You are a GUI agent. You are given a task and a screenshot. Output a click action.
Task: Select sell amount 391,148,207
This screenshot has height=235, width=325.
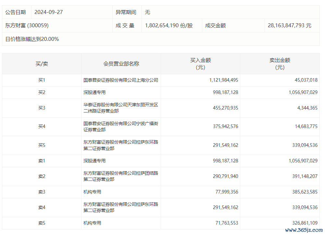pyautogui.click(x=305, y=176)
